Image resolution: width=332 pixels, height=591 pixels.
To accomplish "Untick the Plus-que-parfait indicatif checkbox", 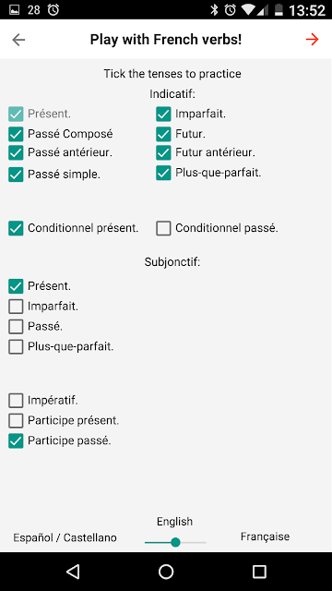I will click(163, 173).
